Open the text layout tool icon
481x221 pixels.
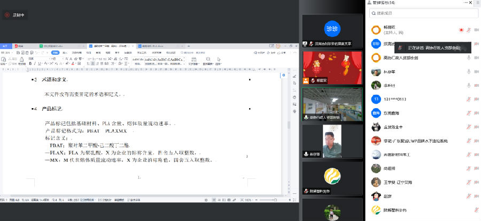click(x=193, y=59)
